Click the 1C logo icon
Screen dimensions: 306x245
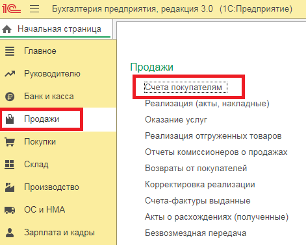pyautogui.click(x=11, y=8)
